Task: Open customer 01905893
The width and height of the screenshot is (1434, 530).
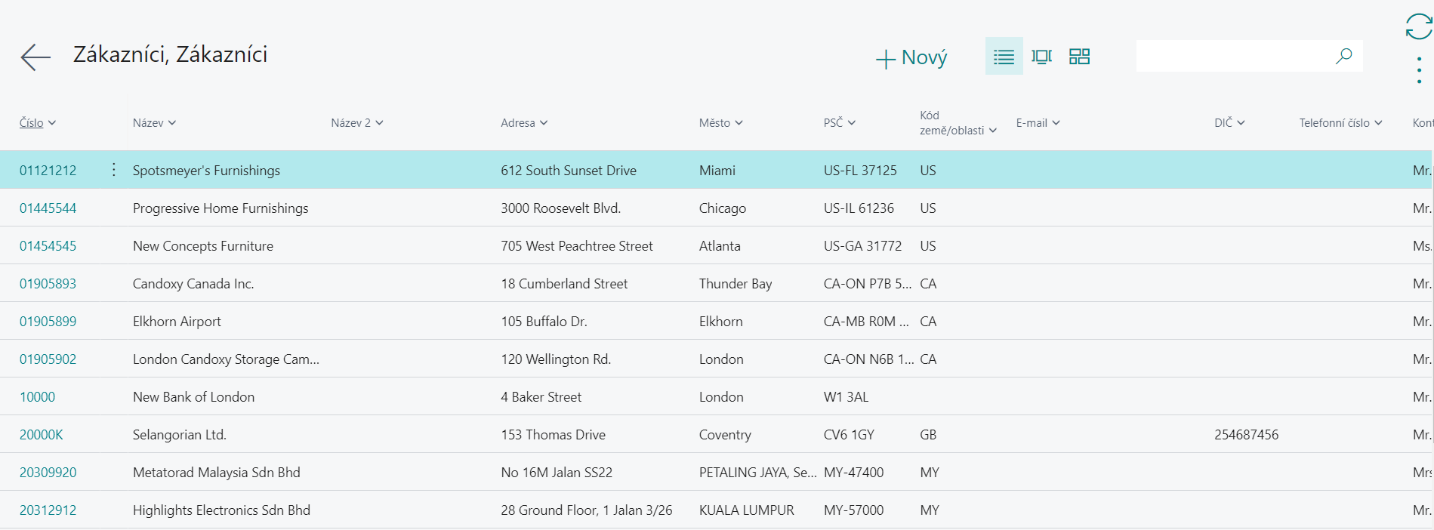Action: coord(48,284)
